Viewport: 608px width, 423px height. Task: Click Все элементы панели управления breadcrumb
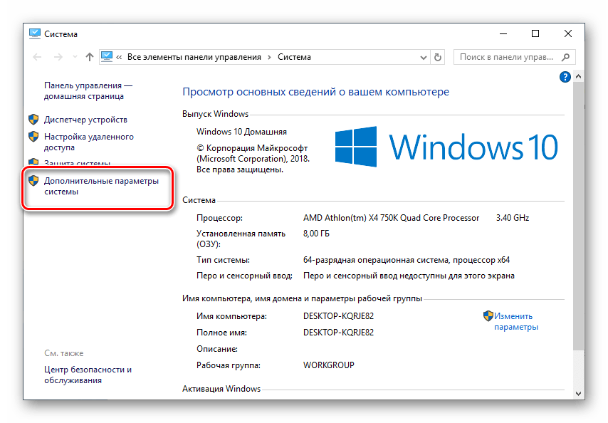click(x=194, y=57)
